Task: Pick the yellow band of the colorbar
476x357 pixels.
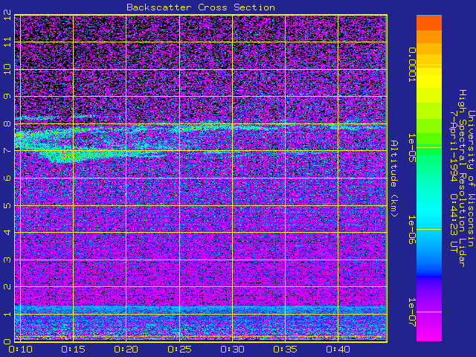Action: pos(429,80)
